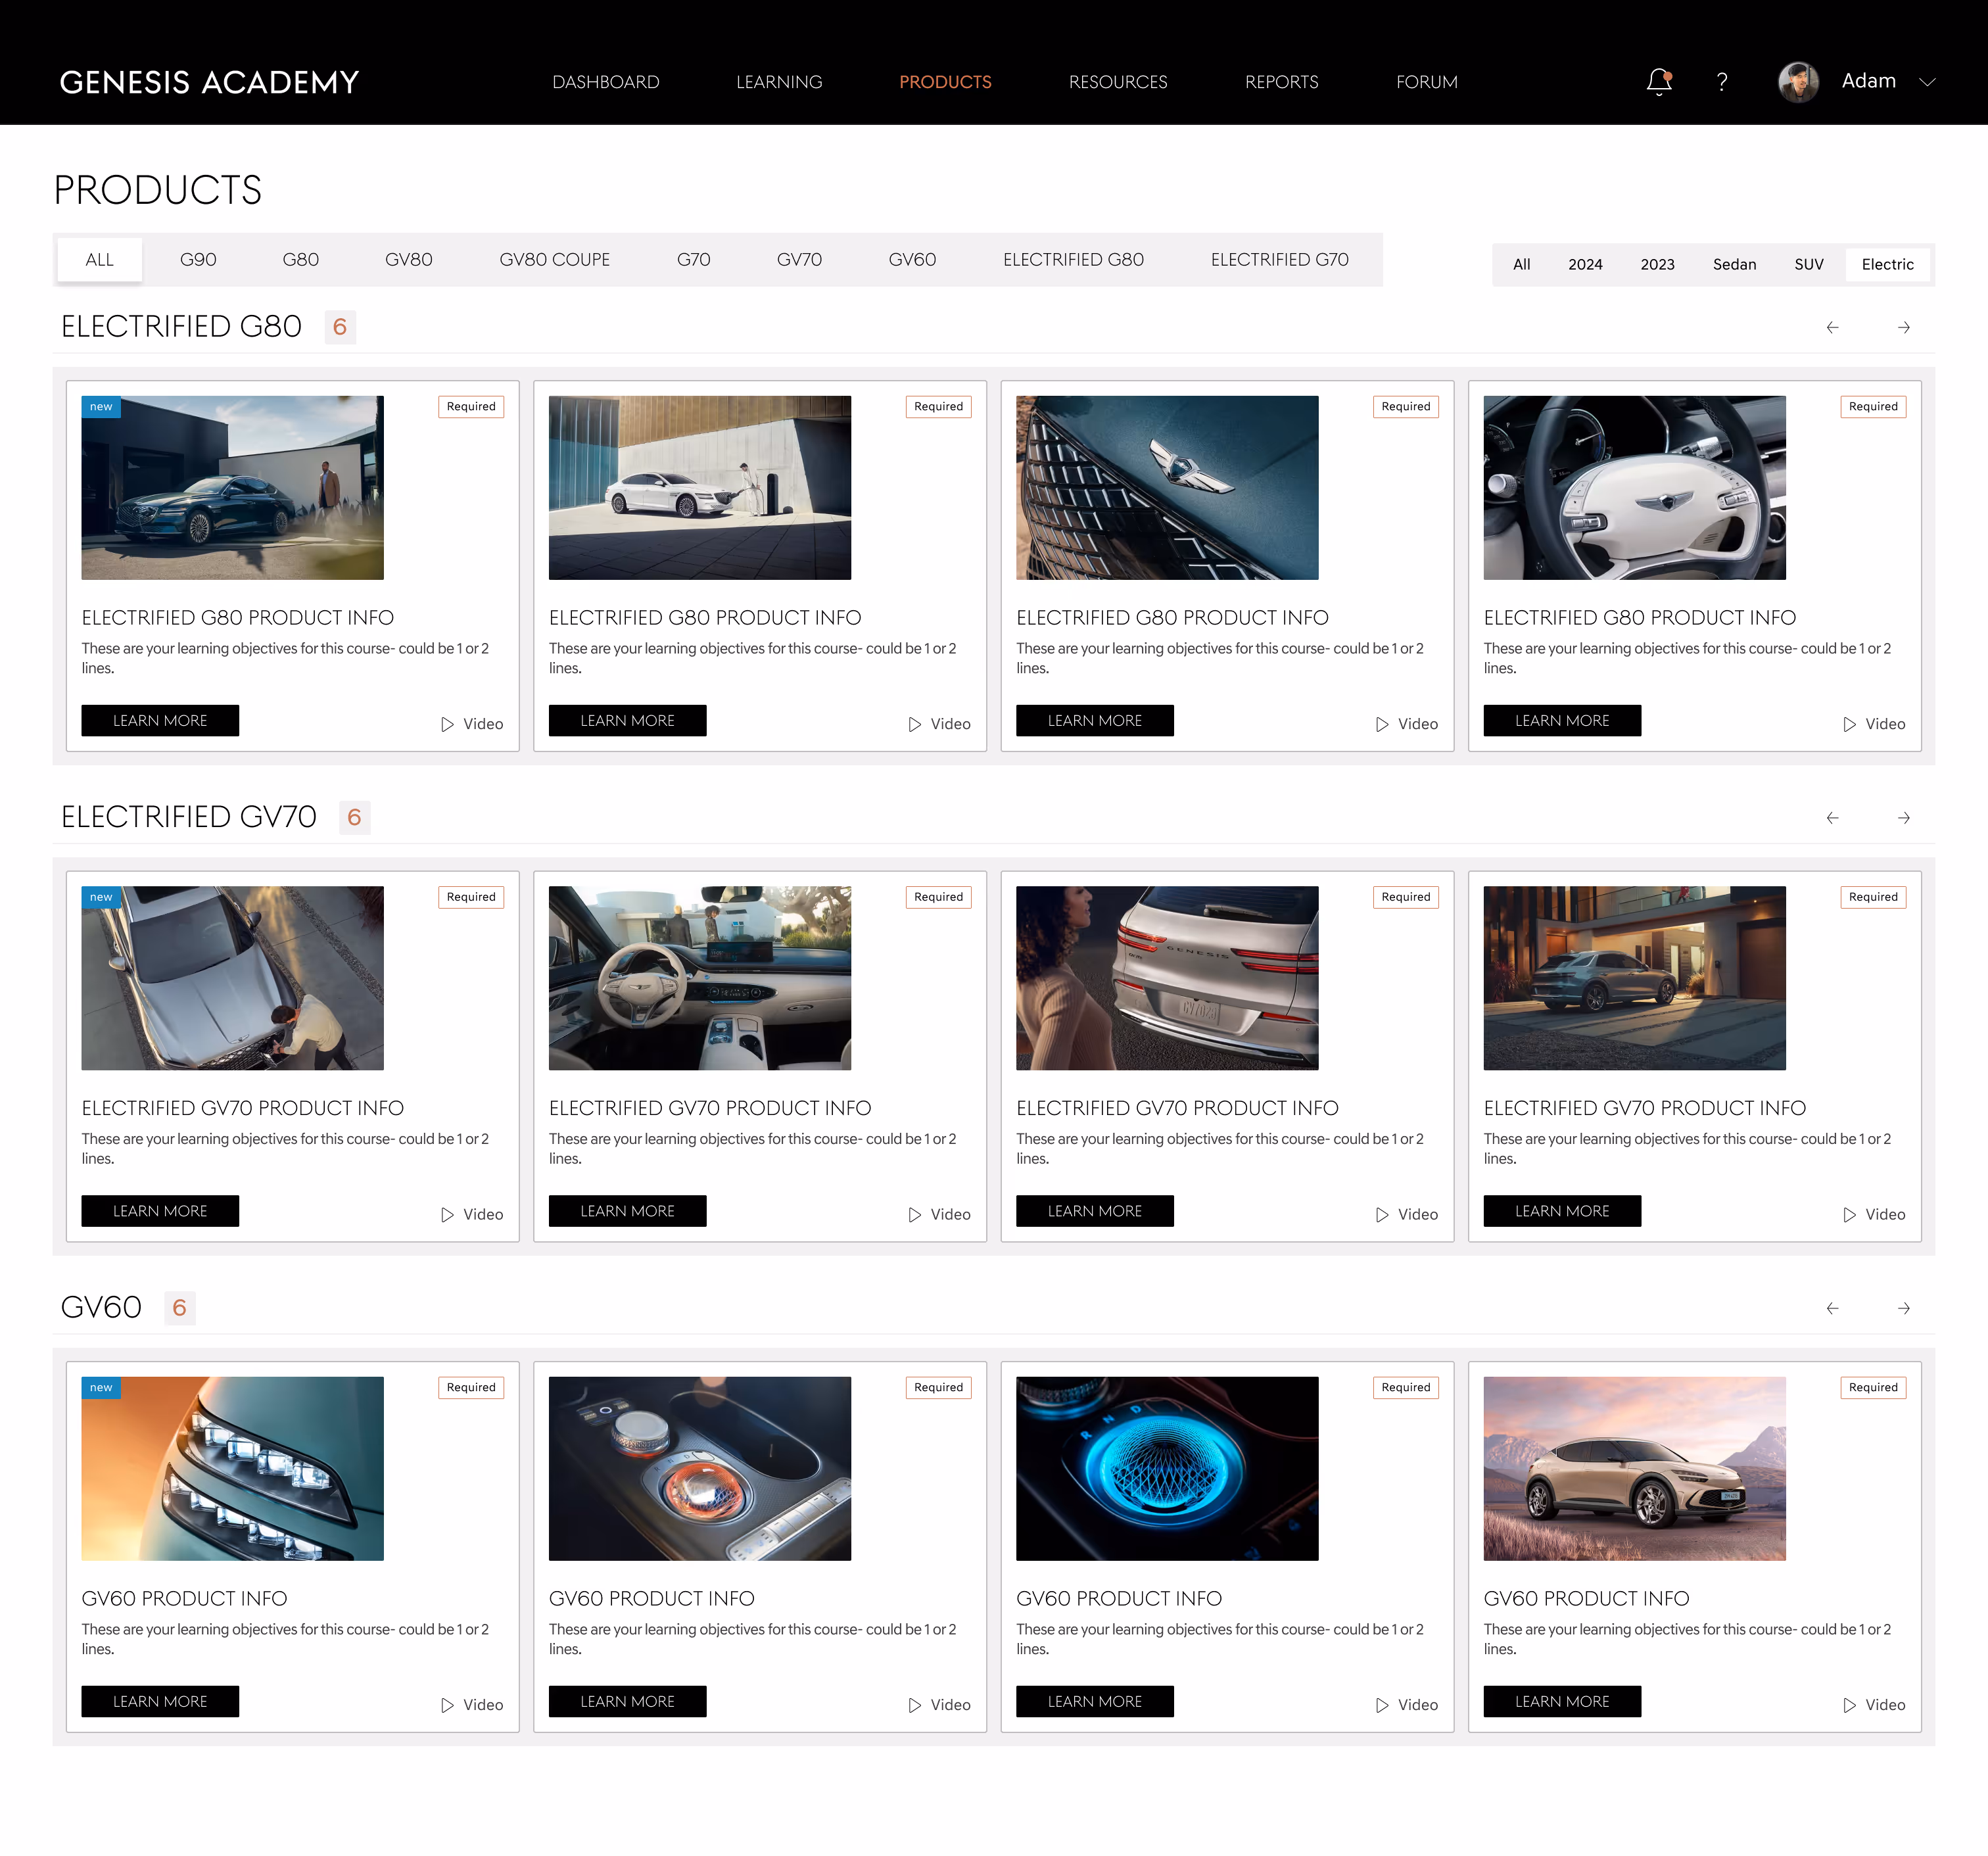Open the Learning nav item

click(x=779, y=82)
